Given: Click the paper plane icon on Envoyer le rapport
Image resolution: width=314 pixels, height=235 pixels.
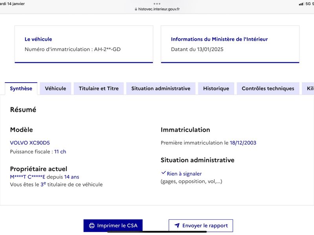Looking at the screenshot, I should click(177, 226).
